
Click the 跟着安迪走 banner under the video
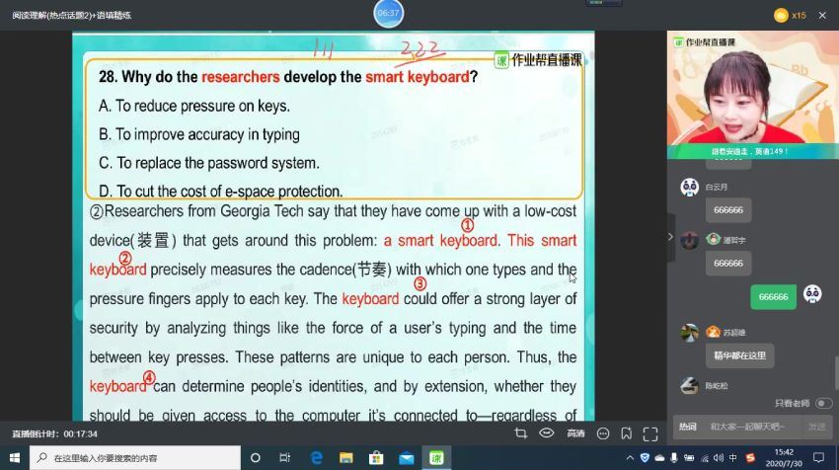(752, 151)
